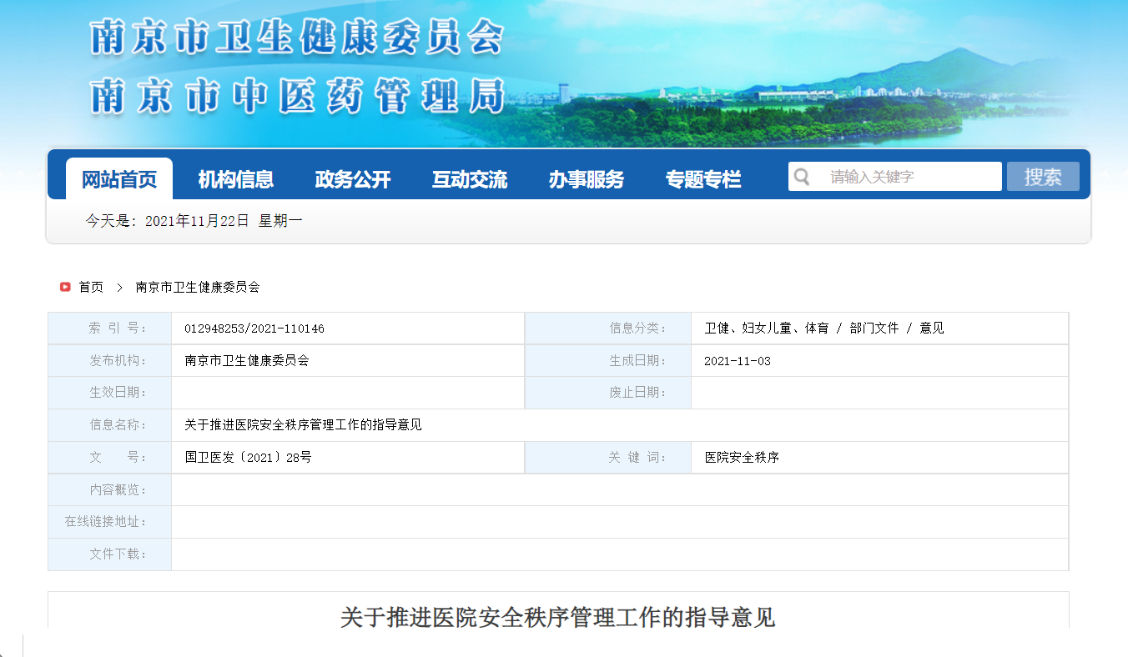Select index number 012948253/2021-110146
1128x657 pixels.
(254, 328)
